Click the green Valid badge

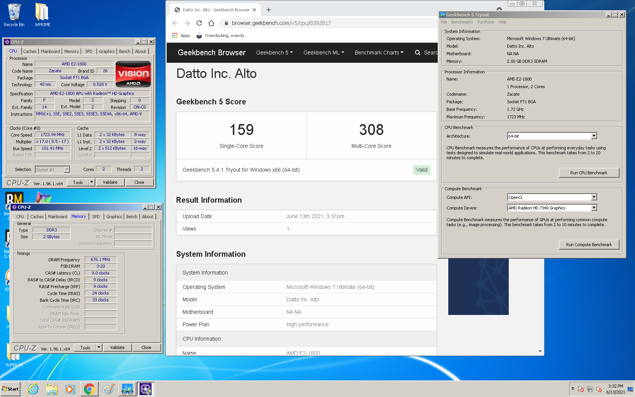click(422, 170)
